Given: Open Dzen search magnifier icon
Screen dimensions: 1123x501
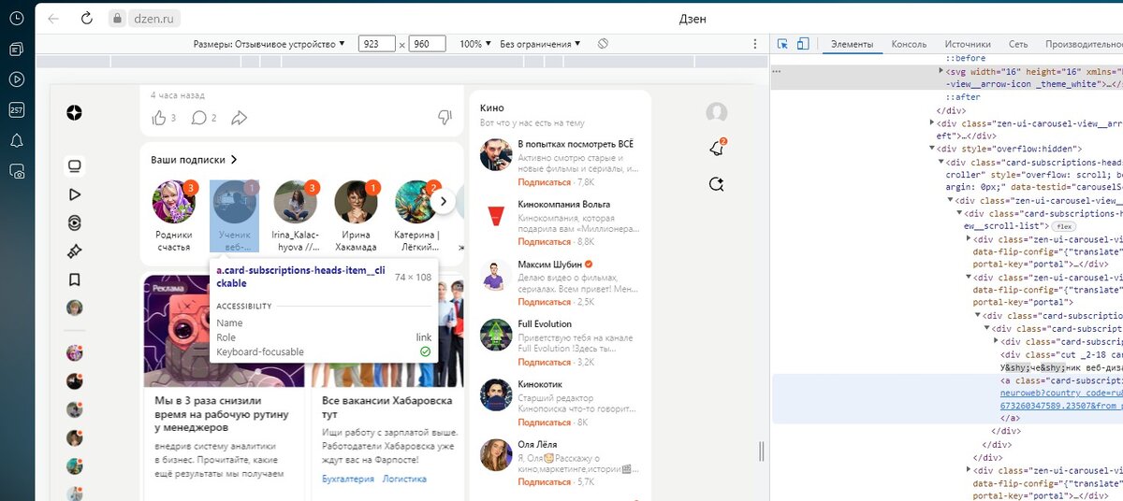Looking at the screenshot, I should [x=717, y=184].
